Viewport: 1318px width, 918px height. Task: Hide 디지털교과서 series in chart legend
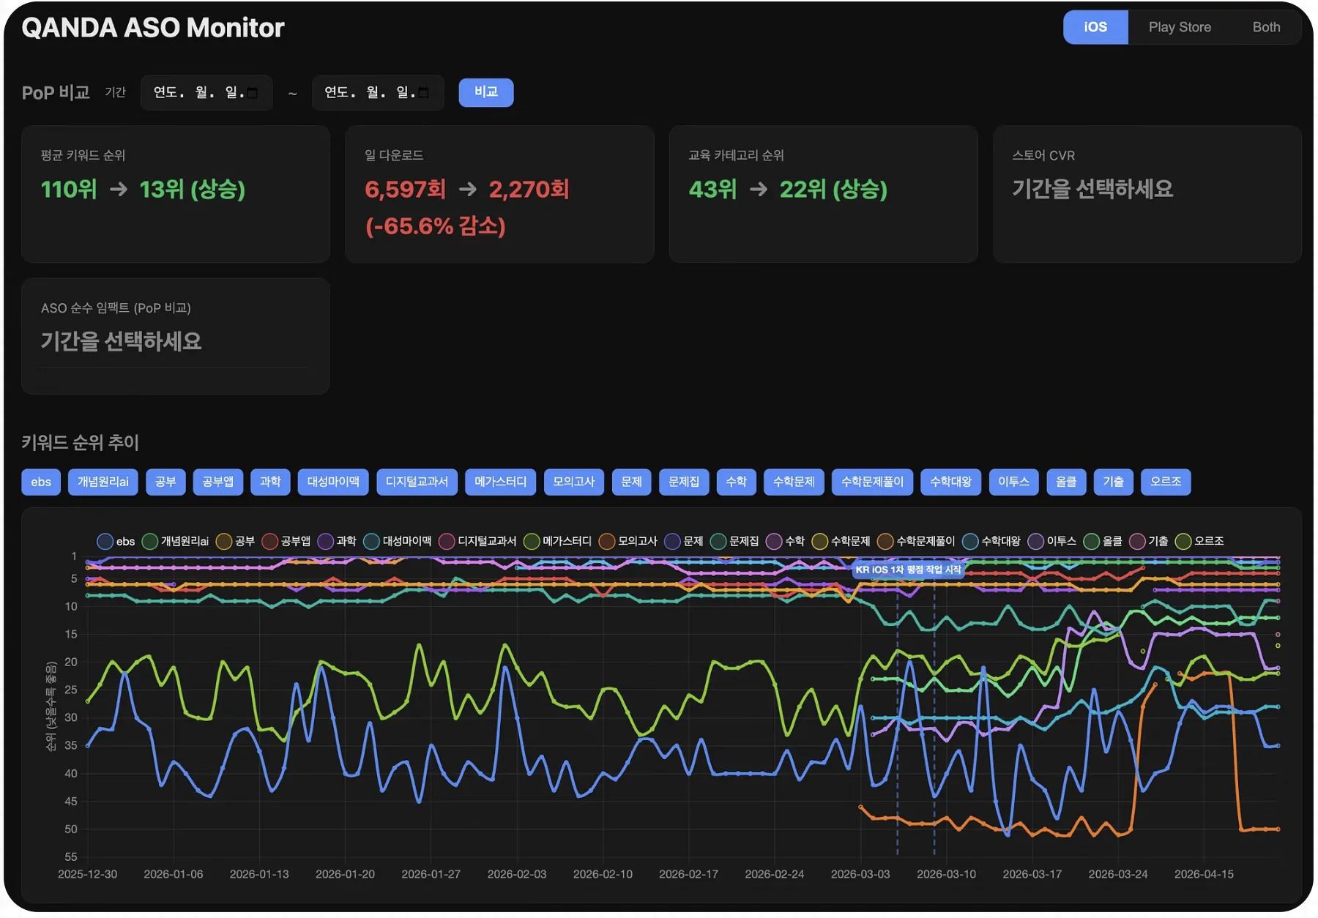(x=477, y=541)
